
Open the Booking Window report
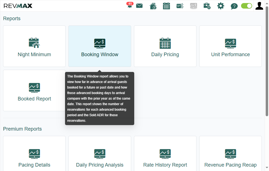100,46
